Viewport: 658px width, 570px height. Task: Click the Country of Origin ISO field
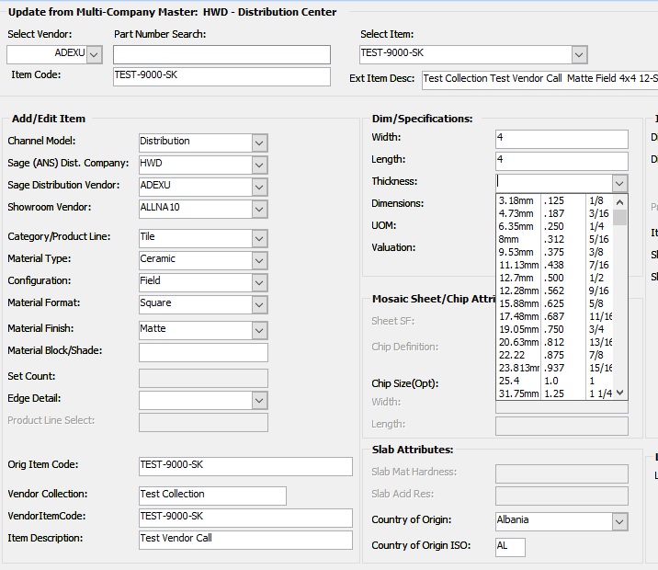click(510, 547)
